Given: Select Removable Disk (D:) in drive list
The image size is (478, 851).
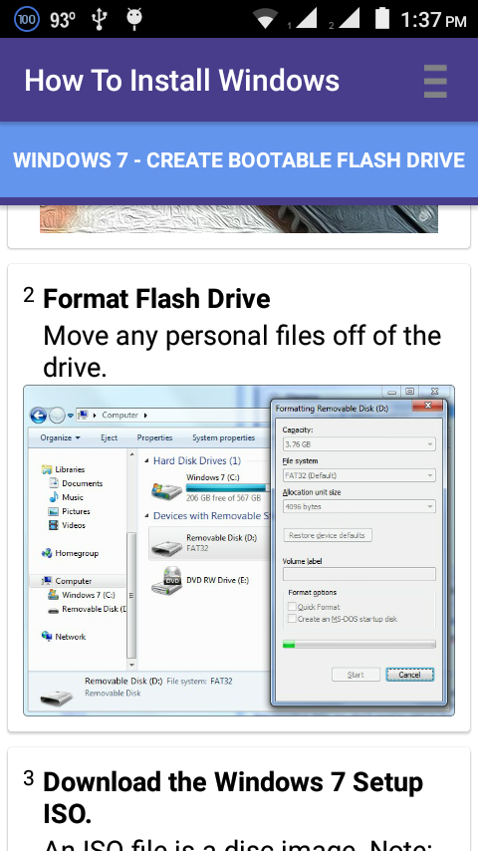Looking at the screenshot, I should (x=209, y=543).
